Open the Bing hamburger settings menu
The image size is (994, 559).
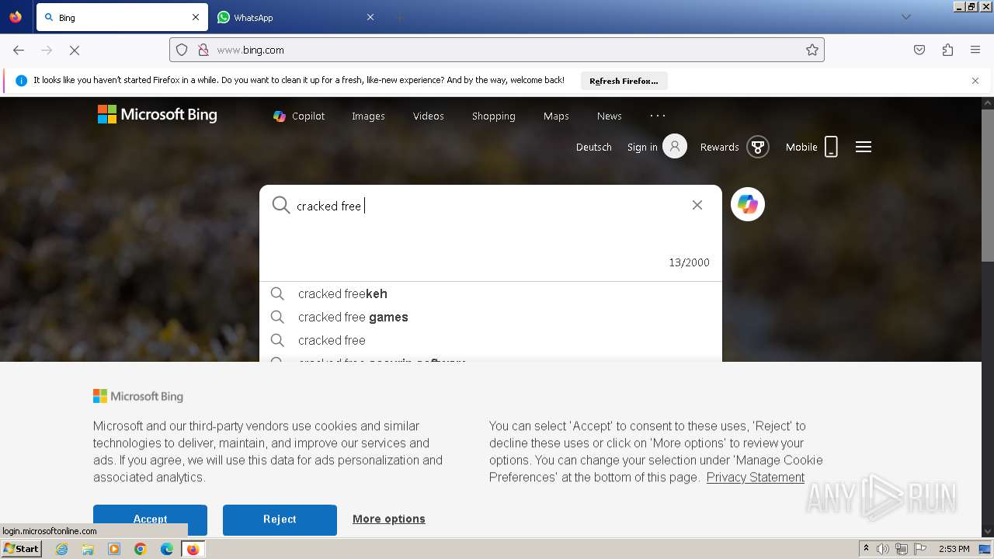pos(864,147)
